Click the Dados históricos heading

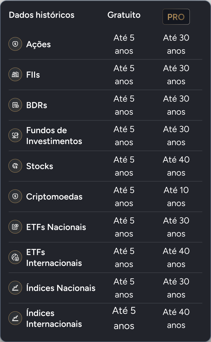coord(42,15)
